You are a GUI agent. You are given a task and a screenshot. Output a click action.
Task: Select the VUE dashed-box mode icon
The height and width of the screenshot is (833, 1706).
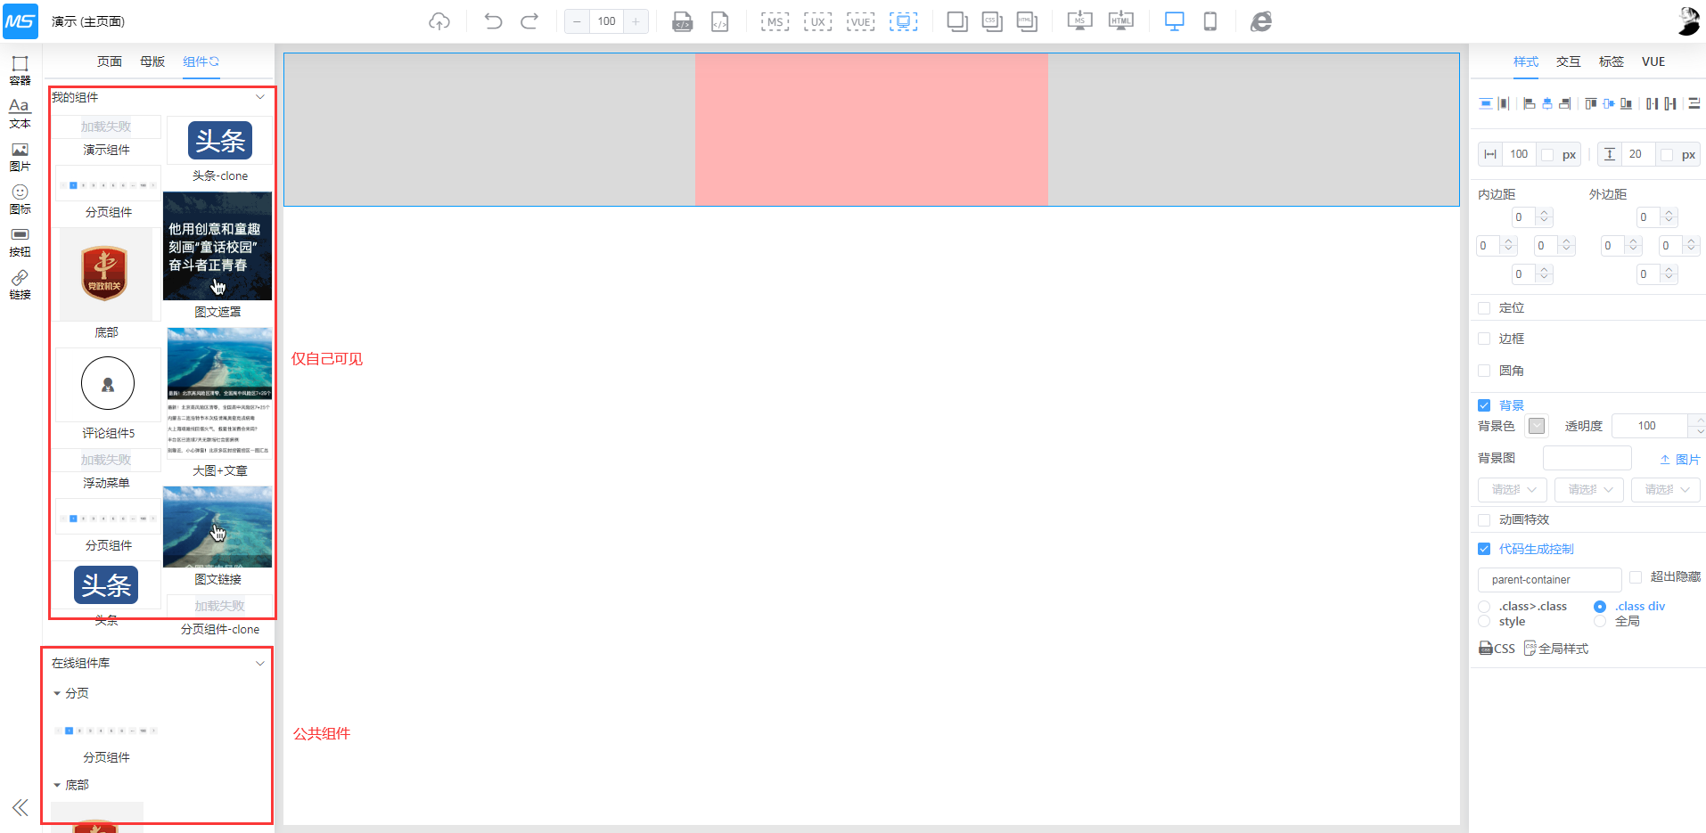(860, 21)
